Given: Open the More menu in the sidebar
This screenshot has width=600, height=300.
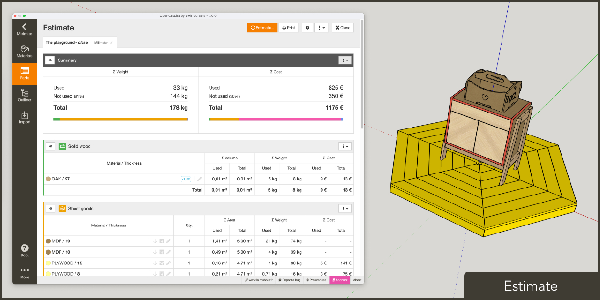Looking at the screenshot, I should click(x=24, y=273).
